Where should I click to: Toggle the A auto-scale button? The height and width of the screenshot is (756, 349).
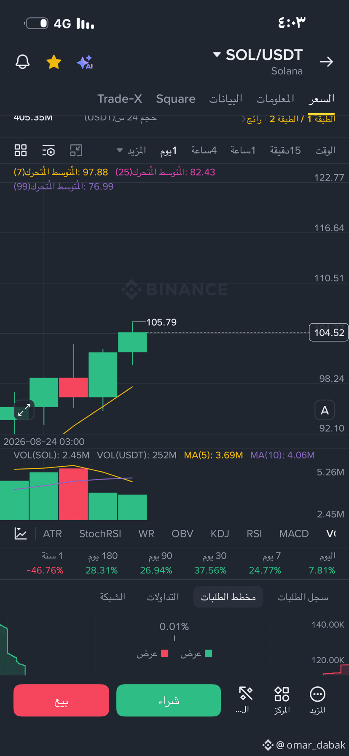point(325,410)
